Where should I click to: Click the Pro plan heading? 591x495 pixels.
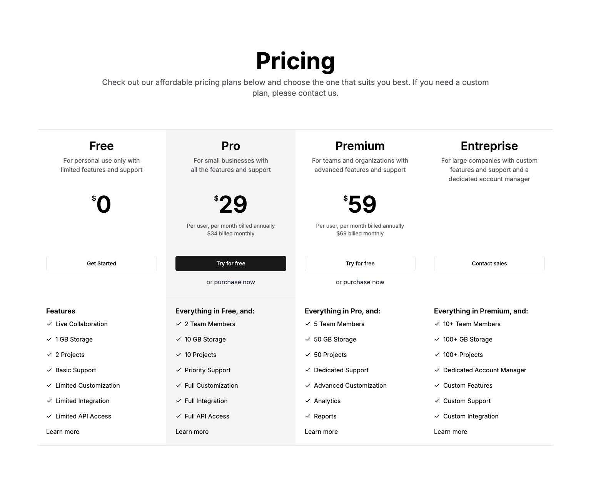pyautogui.click(x=231, y=146)
